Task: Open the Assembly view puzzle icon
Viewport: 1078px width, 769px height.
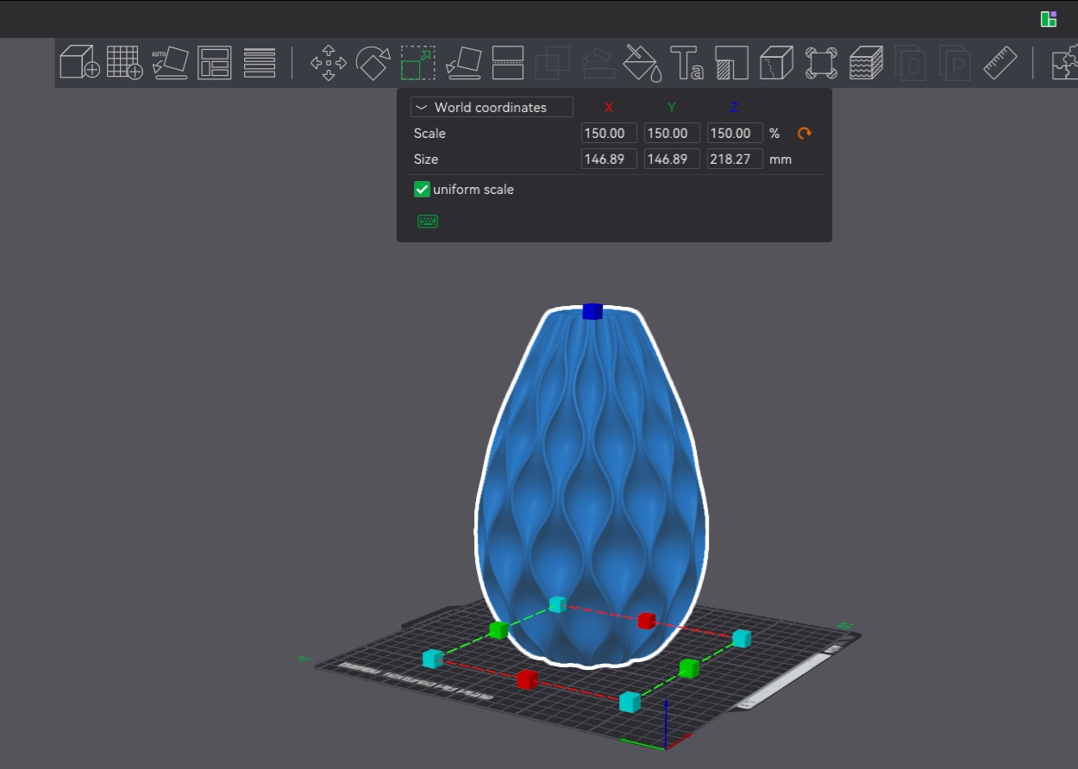Action: (1065, 63)
